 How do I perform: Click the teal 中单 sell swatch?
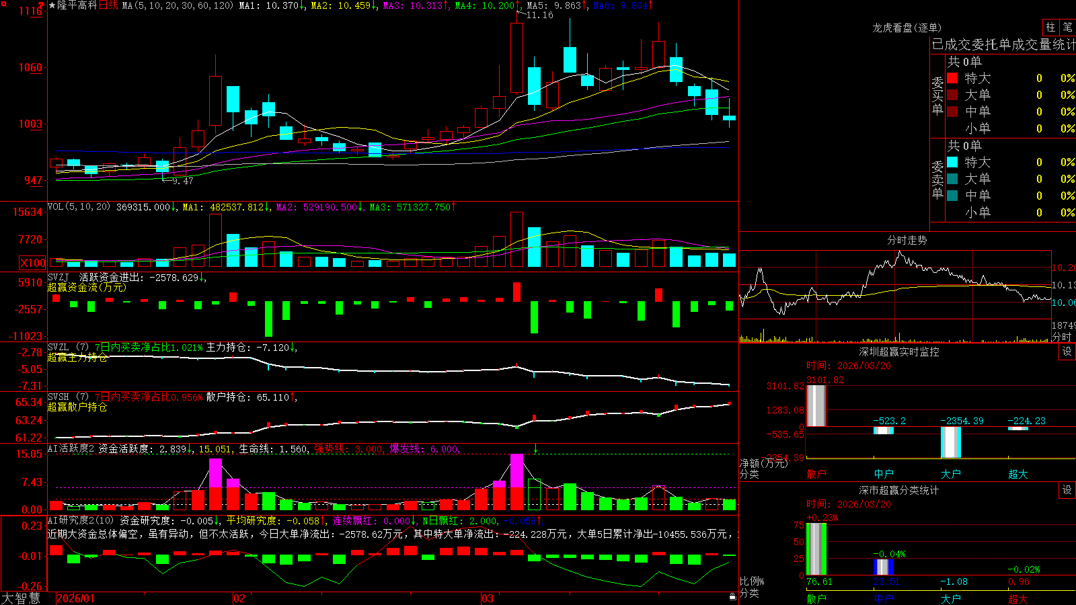pyautogui.click(x=952, y=196)
